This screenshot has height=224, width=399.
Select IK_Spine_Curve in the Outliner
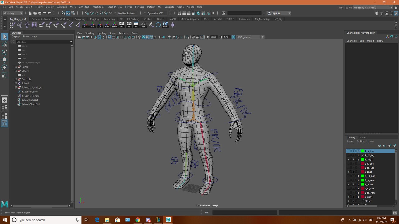[x=30, y=91]
